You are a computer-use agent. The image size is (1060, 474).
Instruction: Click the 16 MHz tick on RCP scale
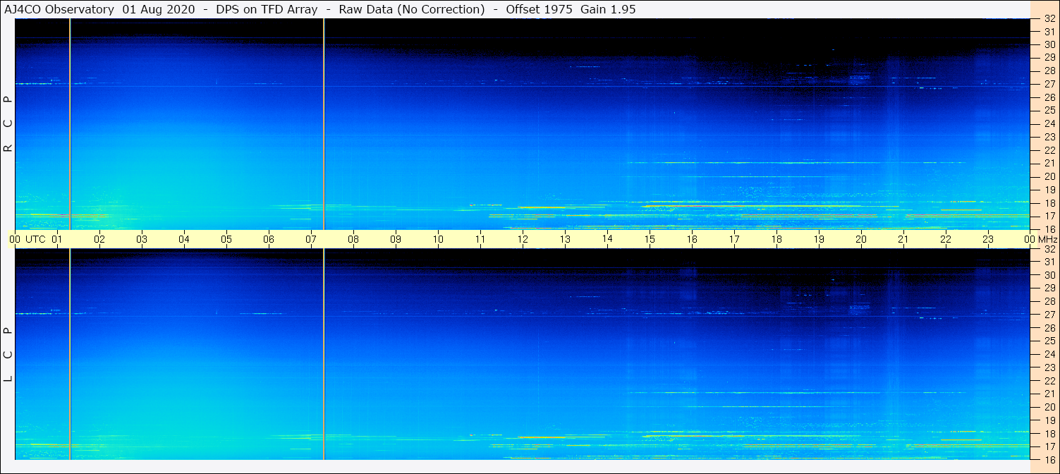[x=1049, y=229]
